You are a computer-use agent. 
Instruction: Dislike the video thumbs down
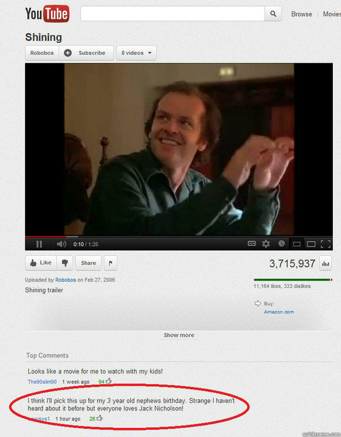(x=65, y=263)
